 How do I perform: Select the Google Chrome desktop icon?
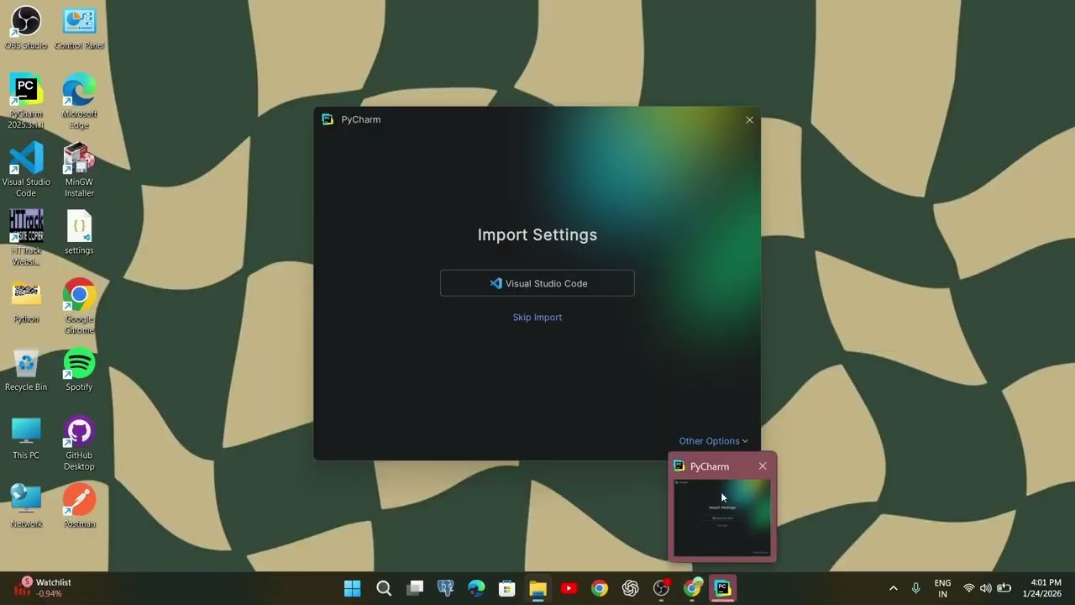pos(79,306)
